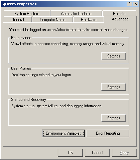Image resolution: width=140 pixels, height=160 pixels.
Task: Select the Remote tab
Action: pyautogui.click(x=119, y=14)
